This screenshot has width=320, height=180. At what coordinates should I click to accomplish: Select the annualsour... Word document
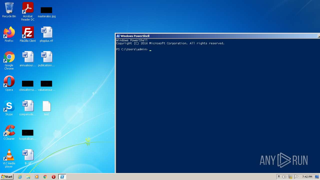pyautogui.click(x=28, y=59)
